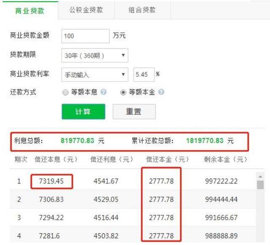The height and width of the screenshot is (245, 270).
Task: Click the green 计算 button
Action: point(84,112)
